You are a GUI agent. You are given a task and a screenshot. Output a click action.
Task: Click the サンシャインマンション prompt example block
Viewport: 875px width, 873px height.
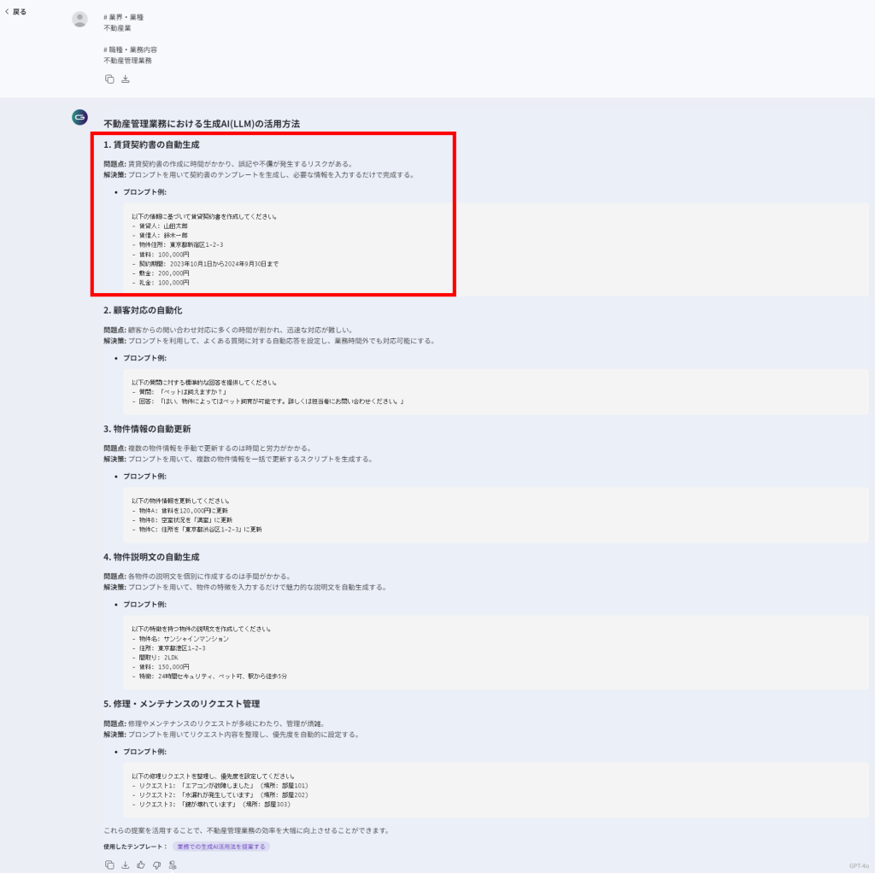[x=496, y=652]
